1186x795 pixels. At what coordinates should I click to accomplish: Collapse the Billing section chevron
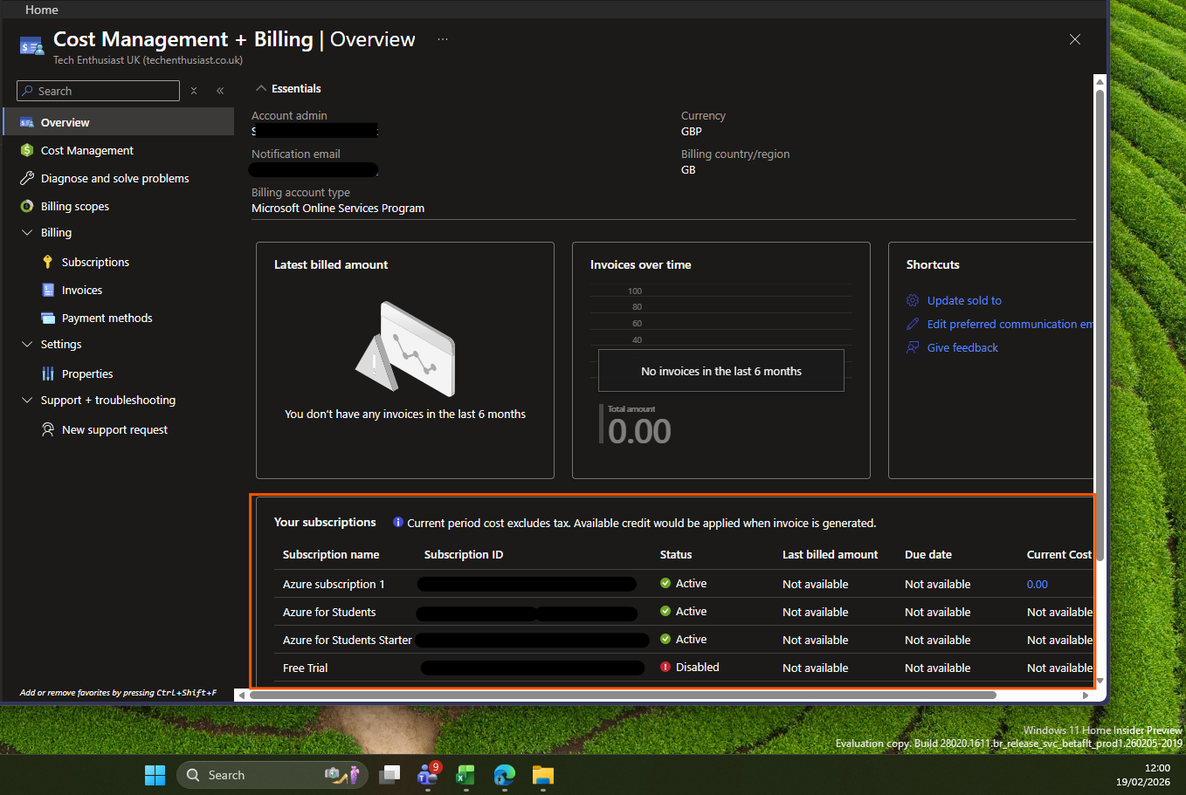pyautogui.click(x=27, y=232)
